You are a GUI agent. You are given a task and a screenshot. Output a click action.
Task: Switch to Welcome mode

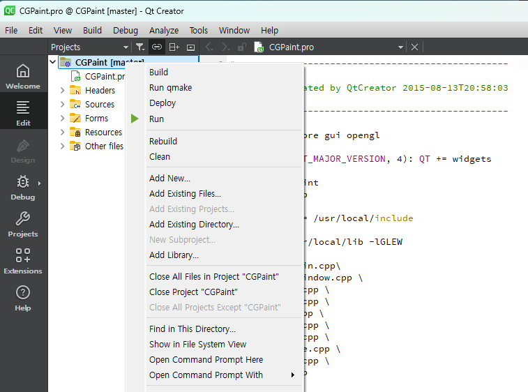pyautogui.click(x=23, y=77)
